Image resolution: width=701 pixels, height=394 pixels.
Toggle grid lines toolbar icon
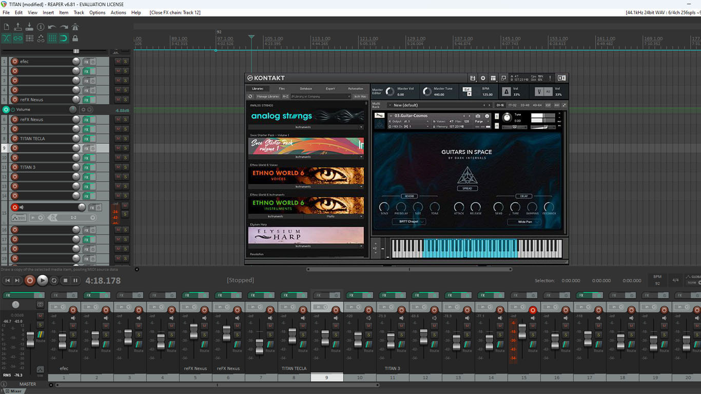52,38
